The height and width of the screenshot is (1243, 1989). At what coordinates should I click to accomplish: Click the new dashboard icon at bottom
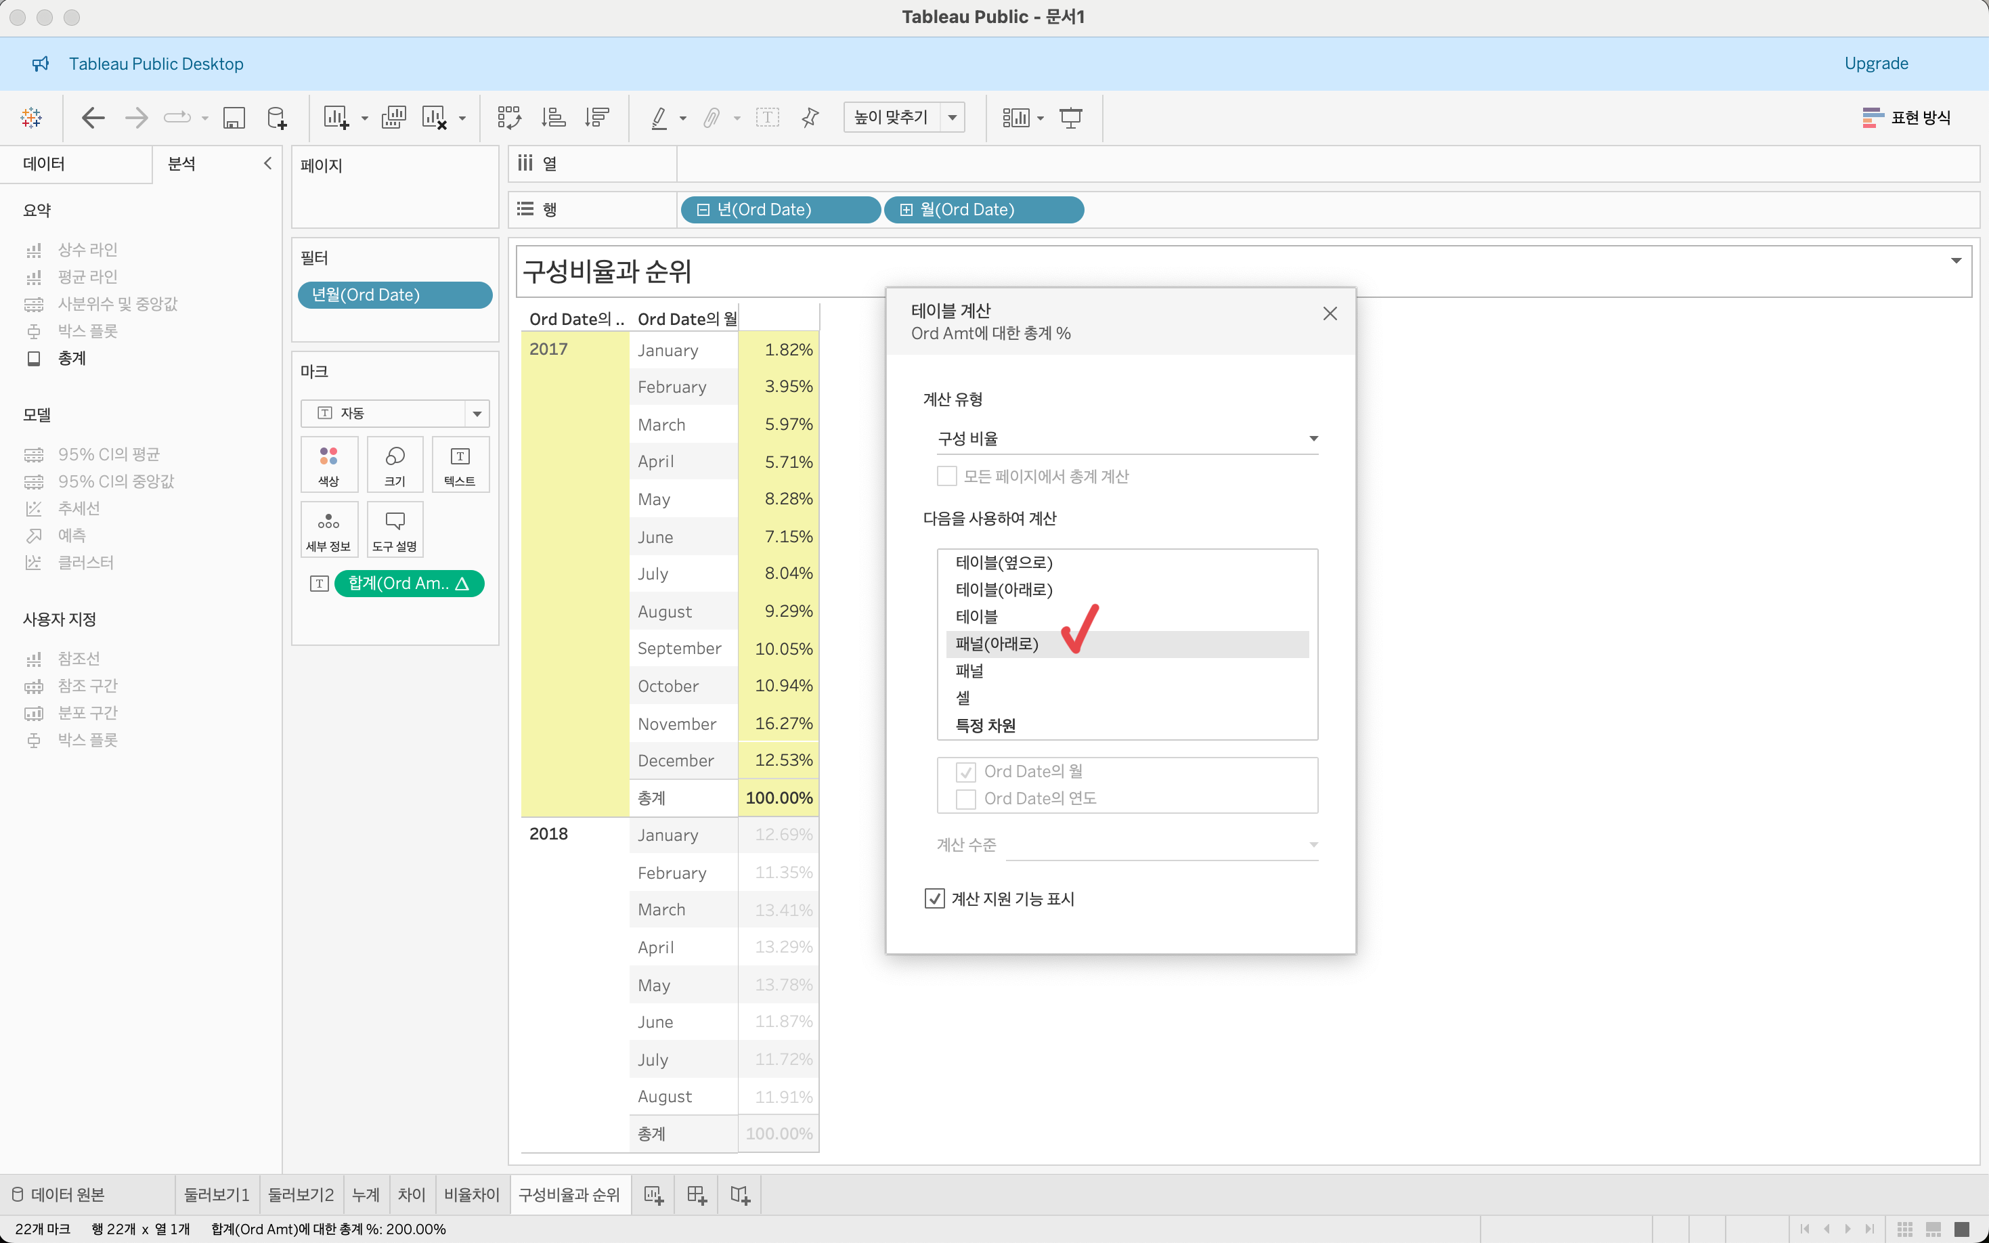(696, 1196)
